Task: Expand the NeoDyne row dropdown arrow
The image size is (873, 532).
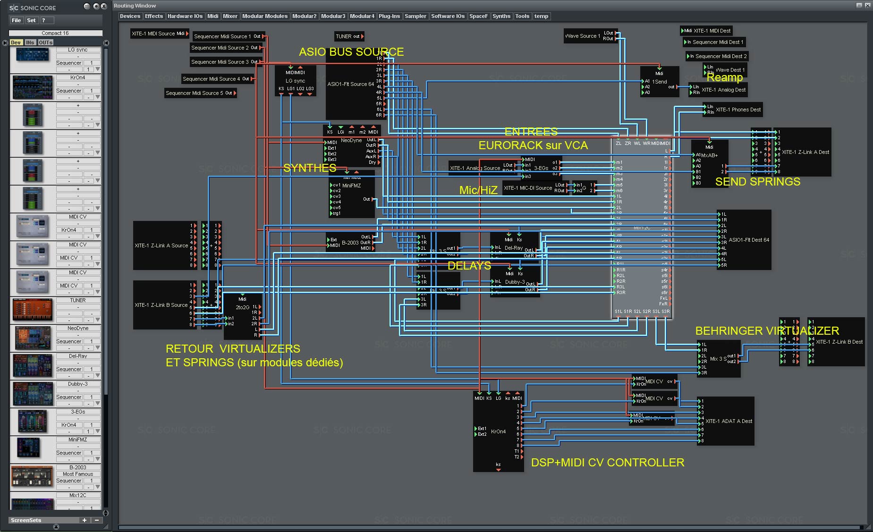Action: pos(98,348)
